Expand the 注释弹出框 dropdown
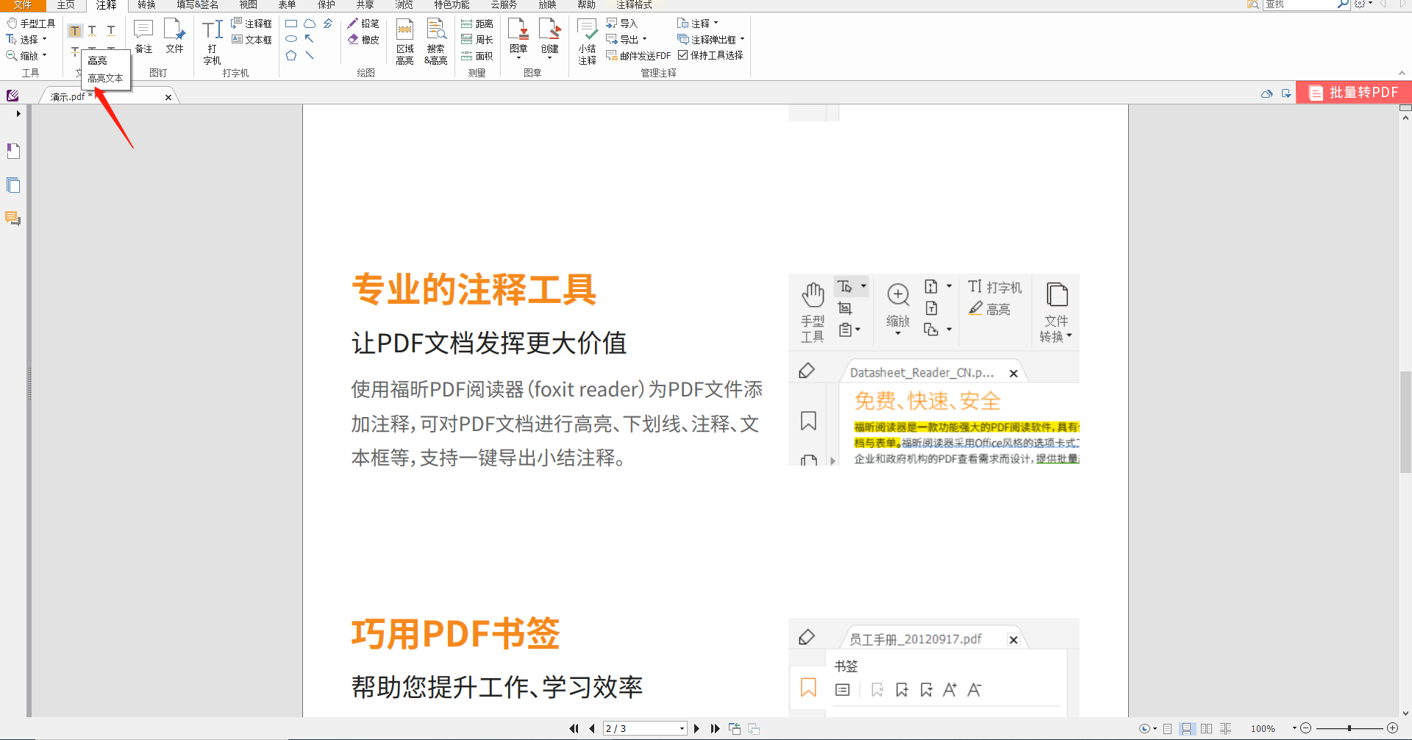Screen dimensions: 1412x740 [x=743, y=39]
